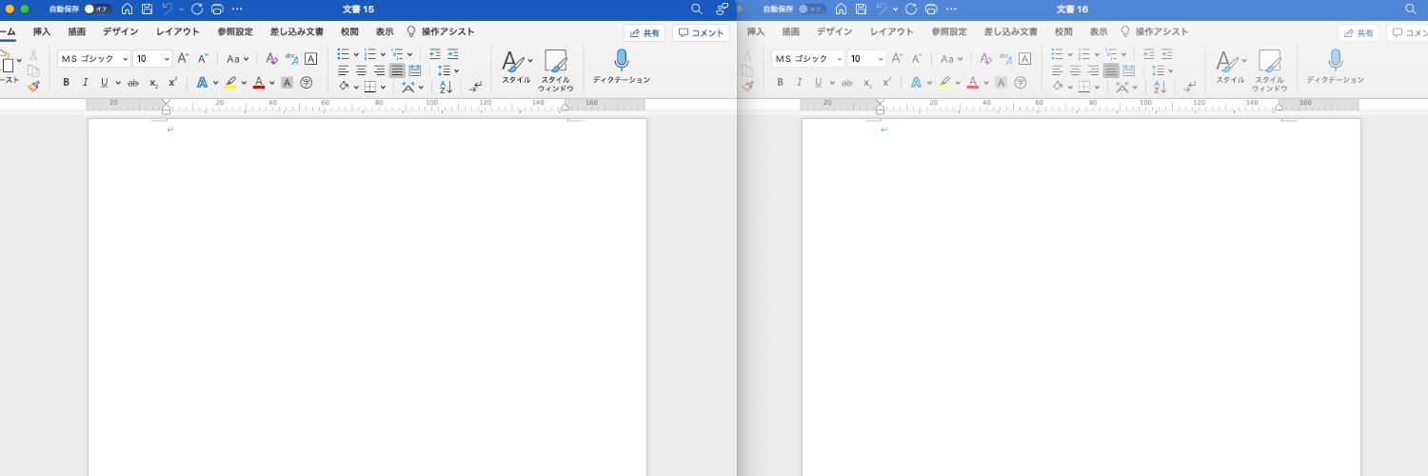Toggle Subscript in 文書 15 window
1428x476 pixels.
(153, 84)
